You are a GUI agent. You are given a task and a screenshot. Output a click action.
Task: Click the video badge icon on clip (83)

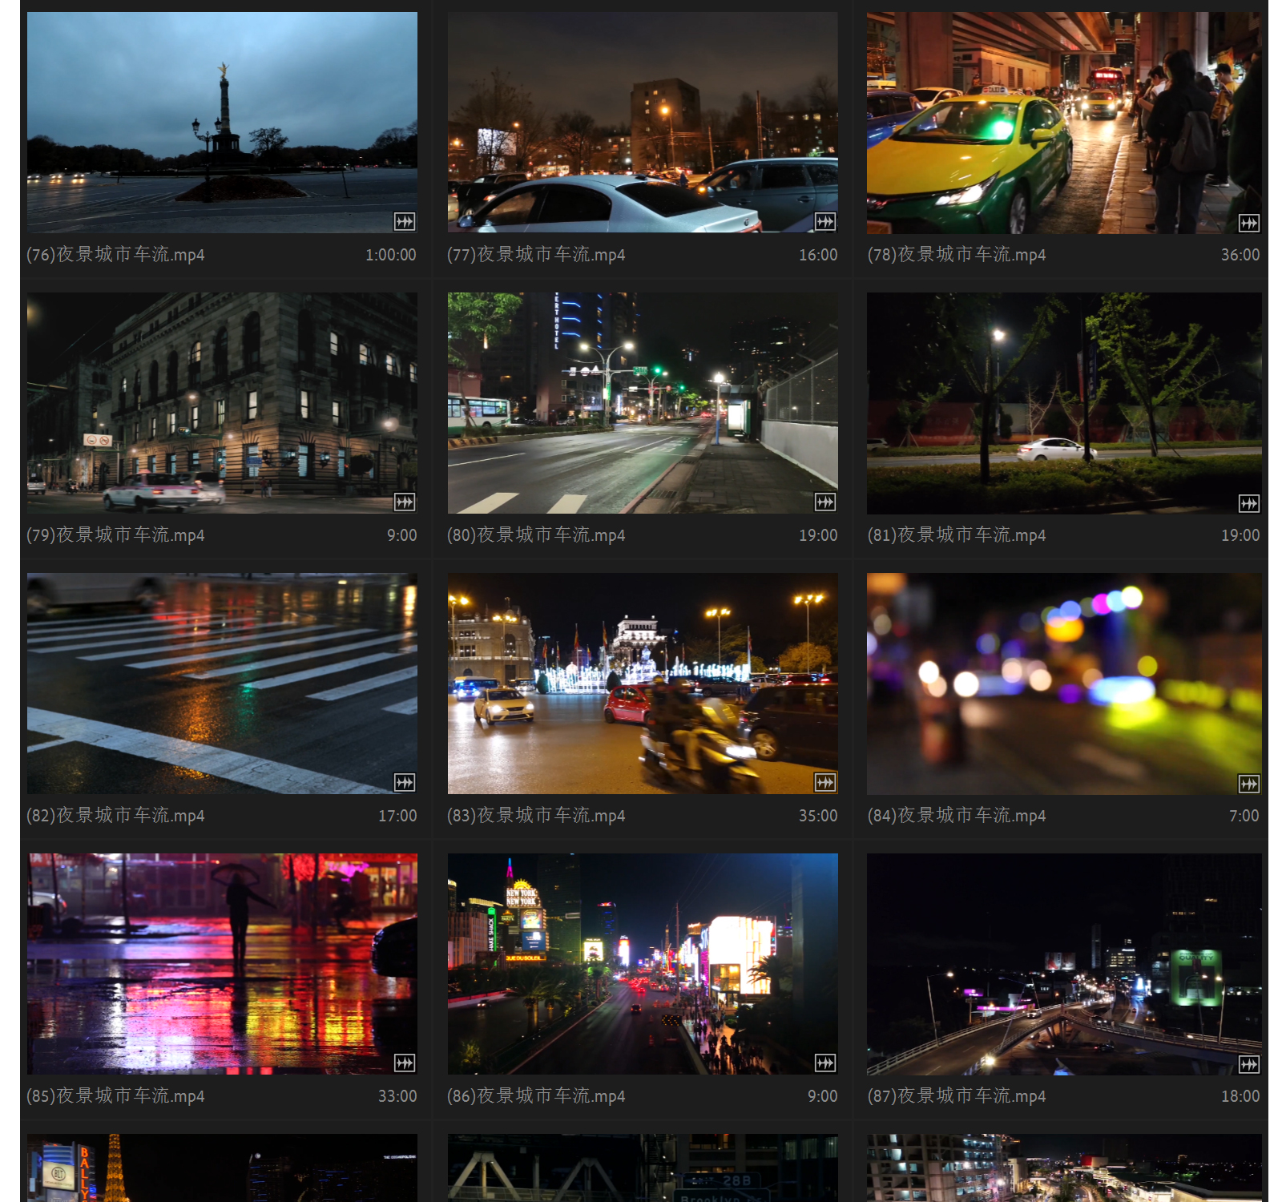(x=825, y=782)
